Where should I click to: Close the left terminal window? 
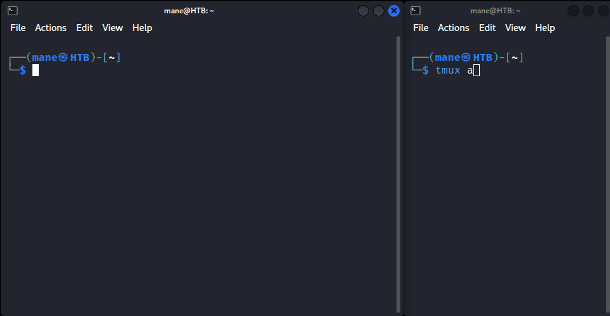(394, 11)
